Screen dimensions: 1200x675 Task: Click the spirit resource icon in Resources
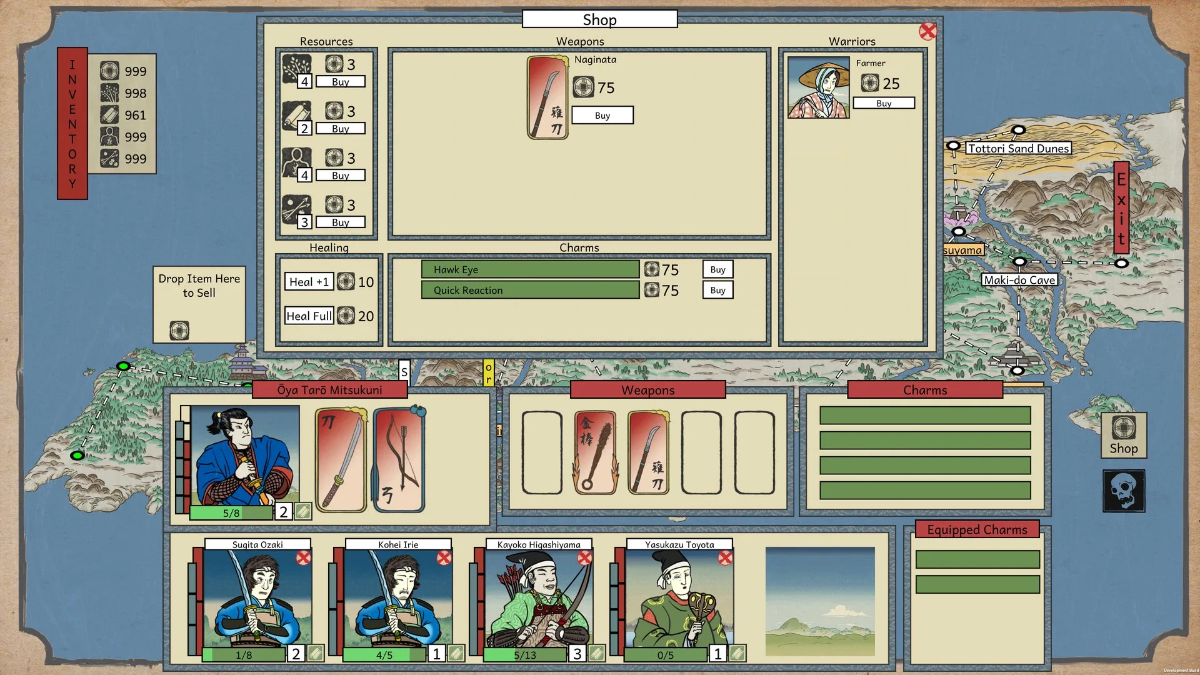click(296, 159)
